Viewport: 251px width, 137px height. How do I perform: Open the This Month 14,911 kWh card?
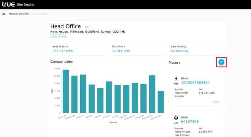(137, 49)
